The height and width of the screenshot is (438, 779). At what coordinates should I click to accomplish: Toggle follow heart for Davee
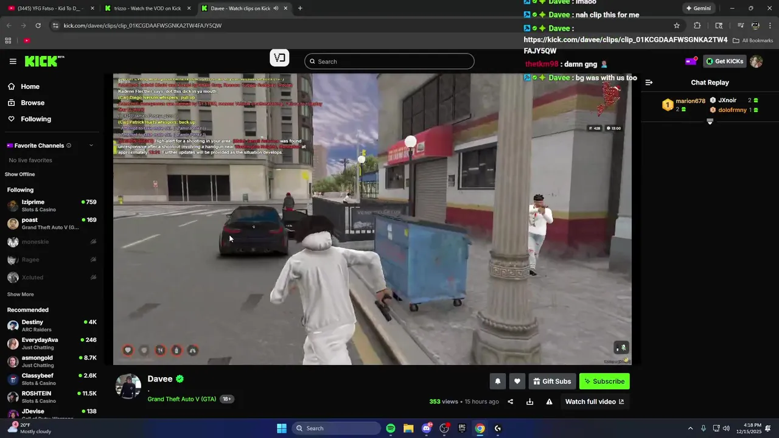click(517, 381)
